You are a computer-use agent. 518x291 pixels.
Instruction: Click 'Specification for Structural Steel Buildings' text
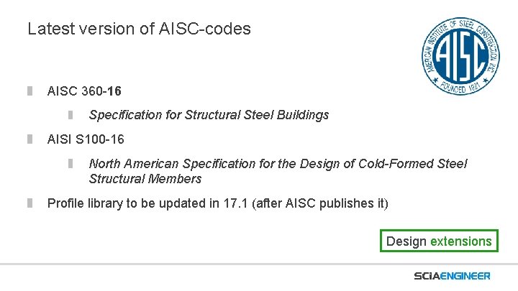(x=209, y=115)
